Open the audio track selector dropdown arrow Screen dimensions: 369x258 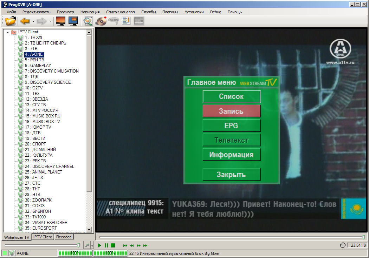coord(92,246)
